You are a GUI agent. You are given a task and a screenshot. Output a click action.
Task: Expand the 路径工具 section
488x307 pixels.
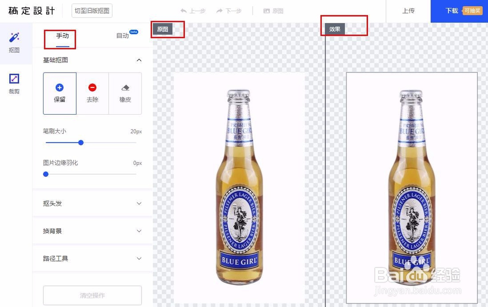click(92, 258)
